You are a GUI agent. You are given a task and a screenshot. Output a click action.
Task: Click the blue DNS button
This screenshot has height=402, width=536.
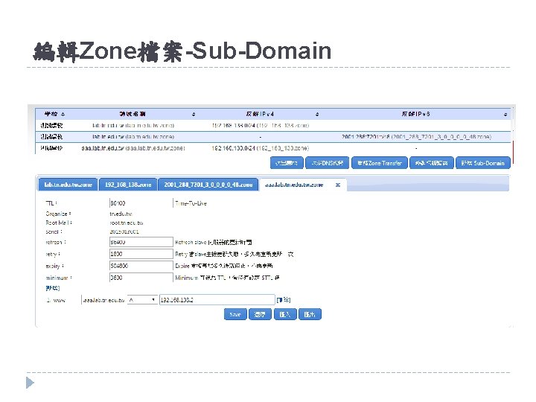pyautogui.click(x=328, y=163)
